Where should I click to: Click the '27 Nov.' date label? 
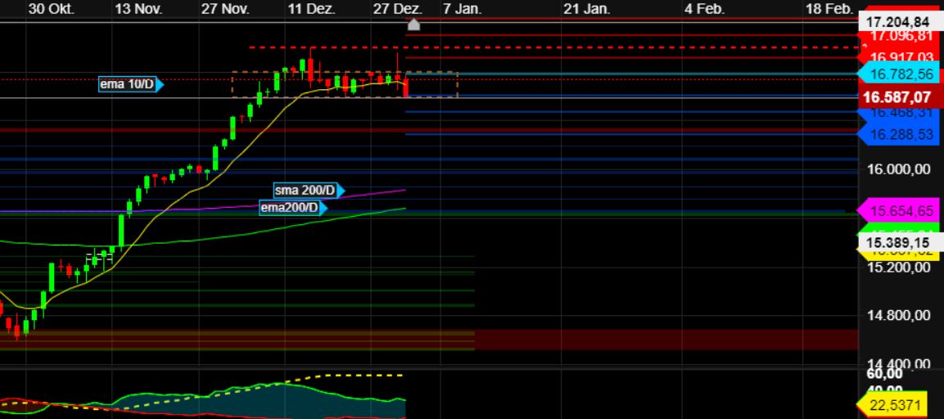225,8
